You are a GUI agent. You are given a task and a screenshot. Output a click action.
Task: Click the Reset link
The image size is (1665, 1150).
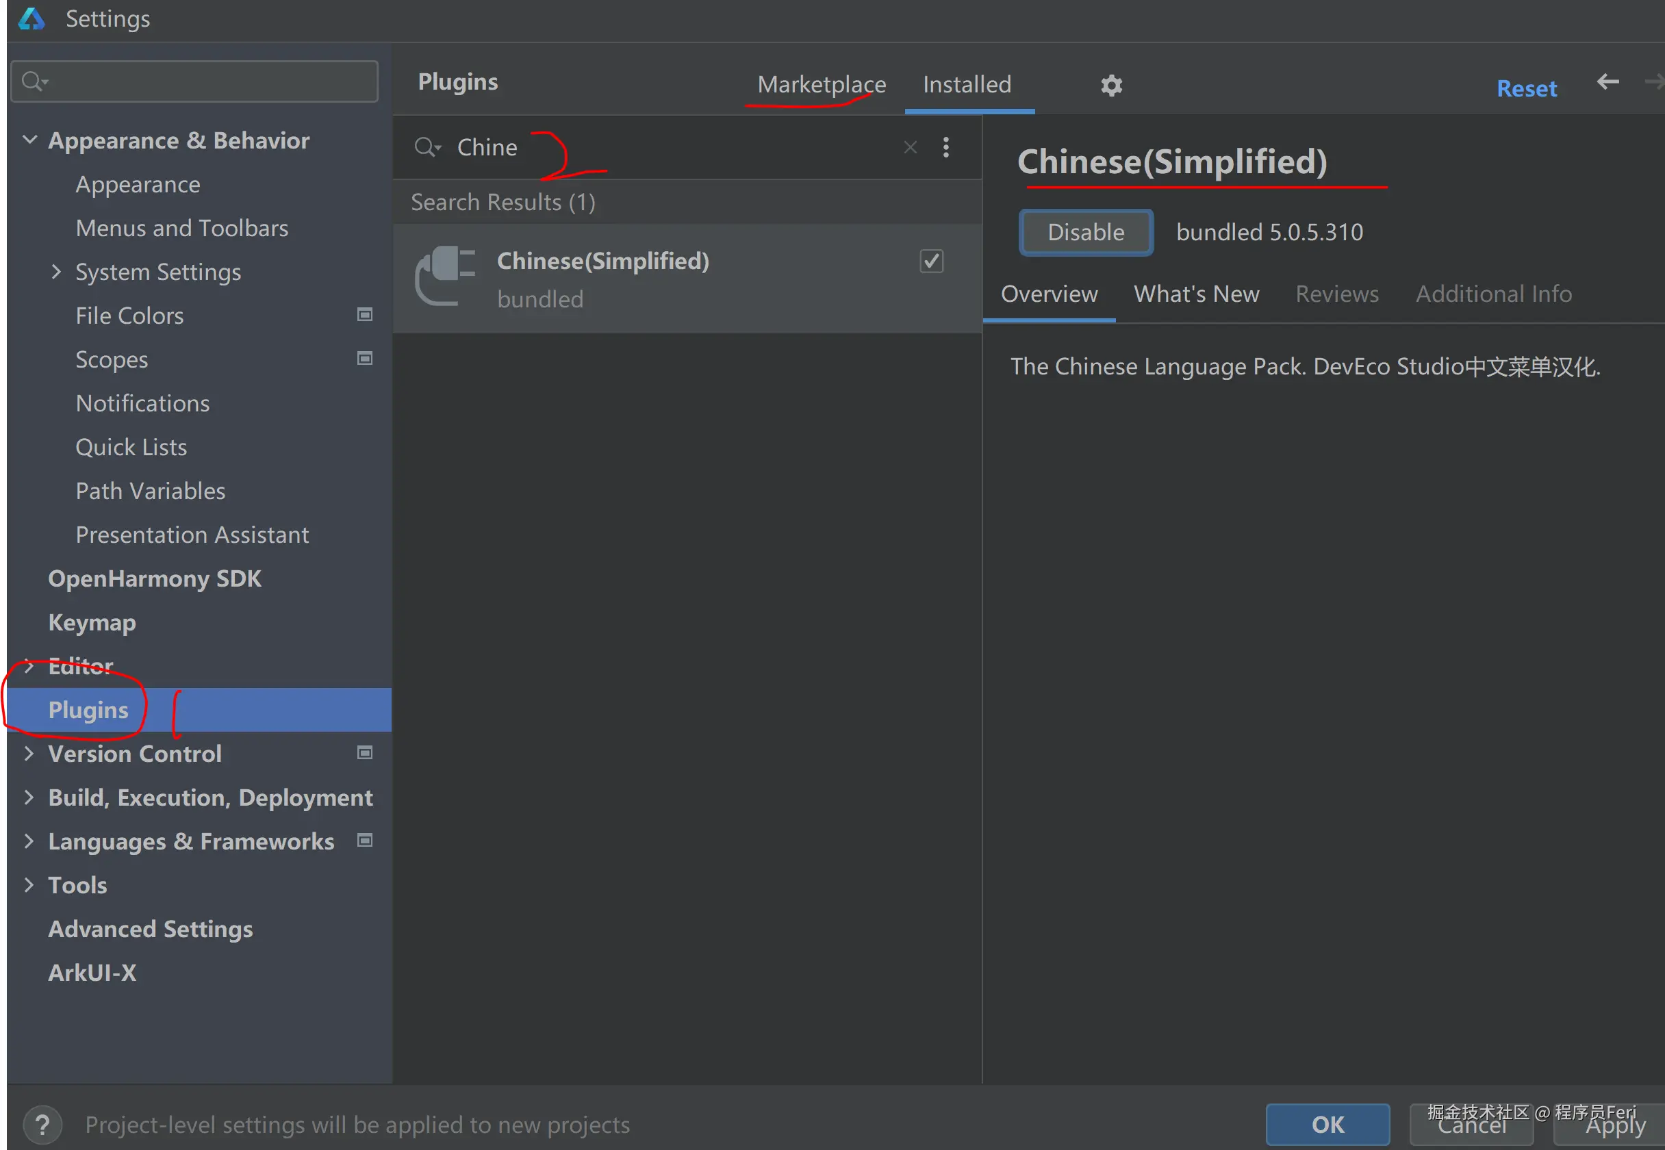(x=1526, y=88)
